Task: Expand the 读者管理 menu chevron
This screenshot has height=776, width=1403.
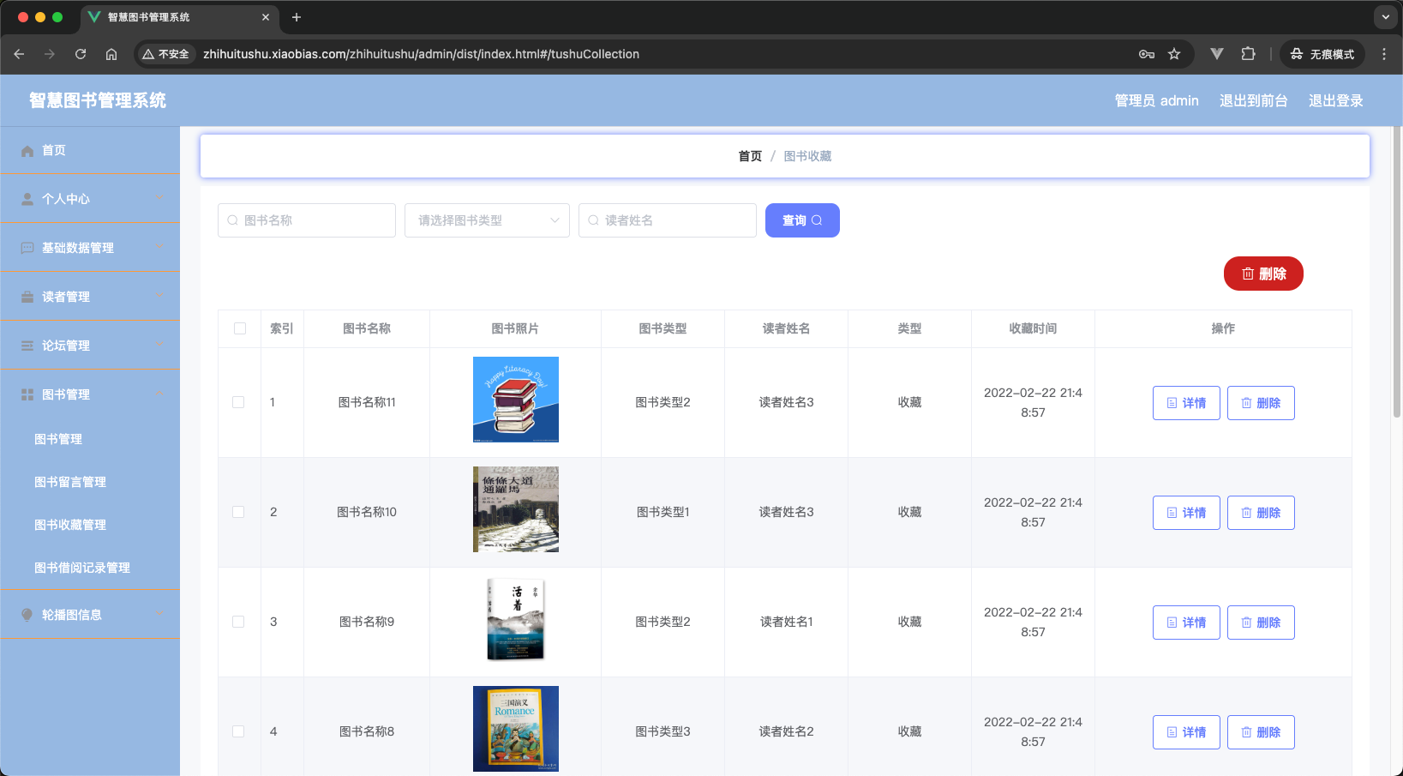Action: pos(159,296)
